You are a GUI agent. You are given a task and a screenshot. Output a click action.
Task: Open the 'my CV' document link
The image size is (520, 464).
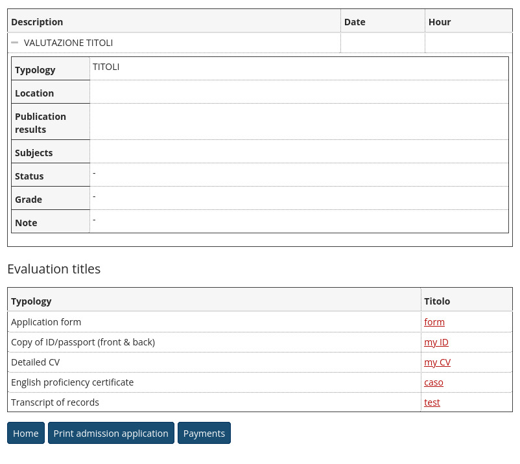pyautogui.click(x=437, y=362)
